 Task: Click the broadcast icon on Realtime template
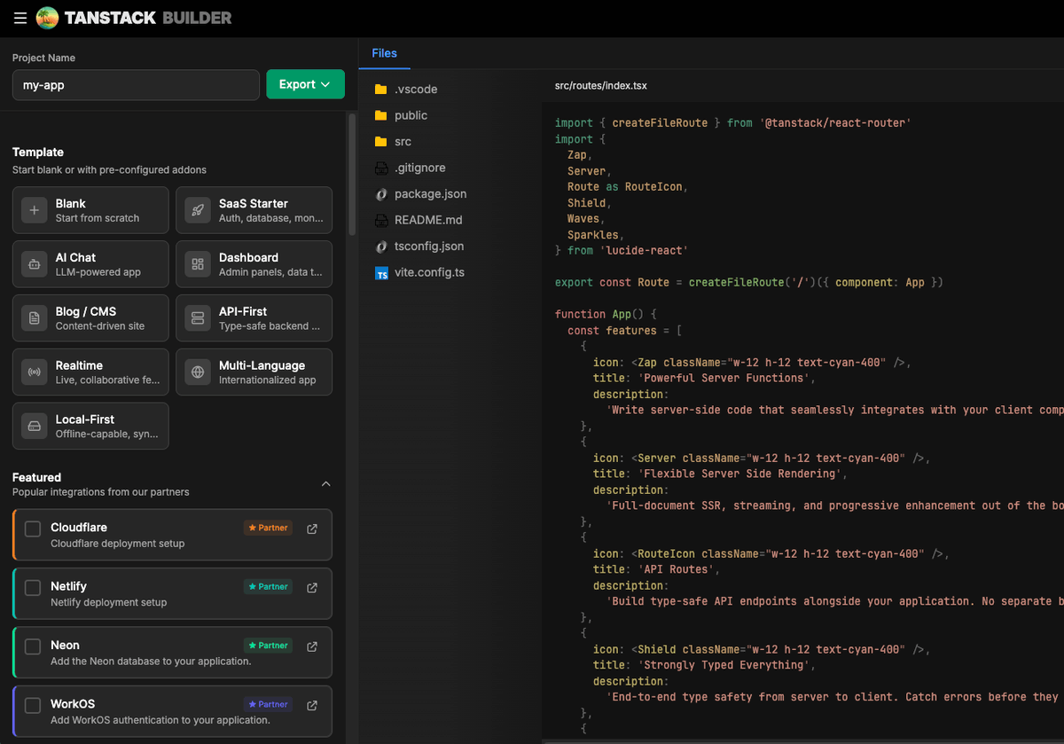click(34, 372)
